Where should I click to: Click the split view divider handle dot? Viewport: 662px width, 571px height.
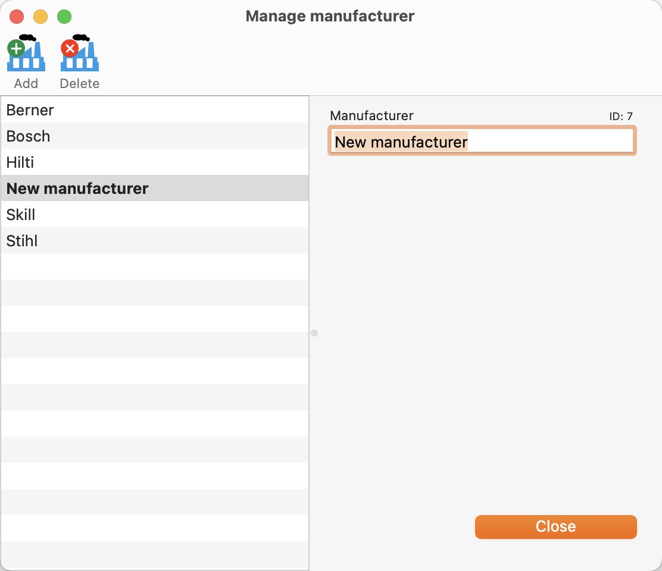pos(314,333)
